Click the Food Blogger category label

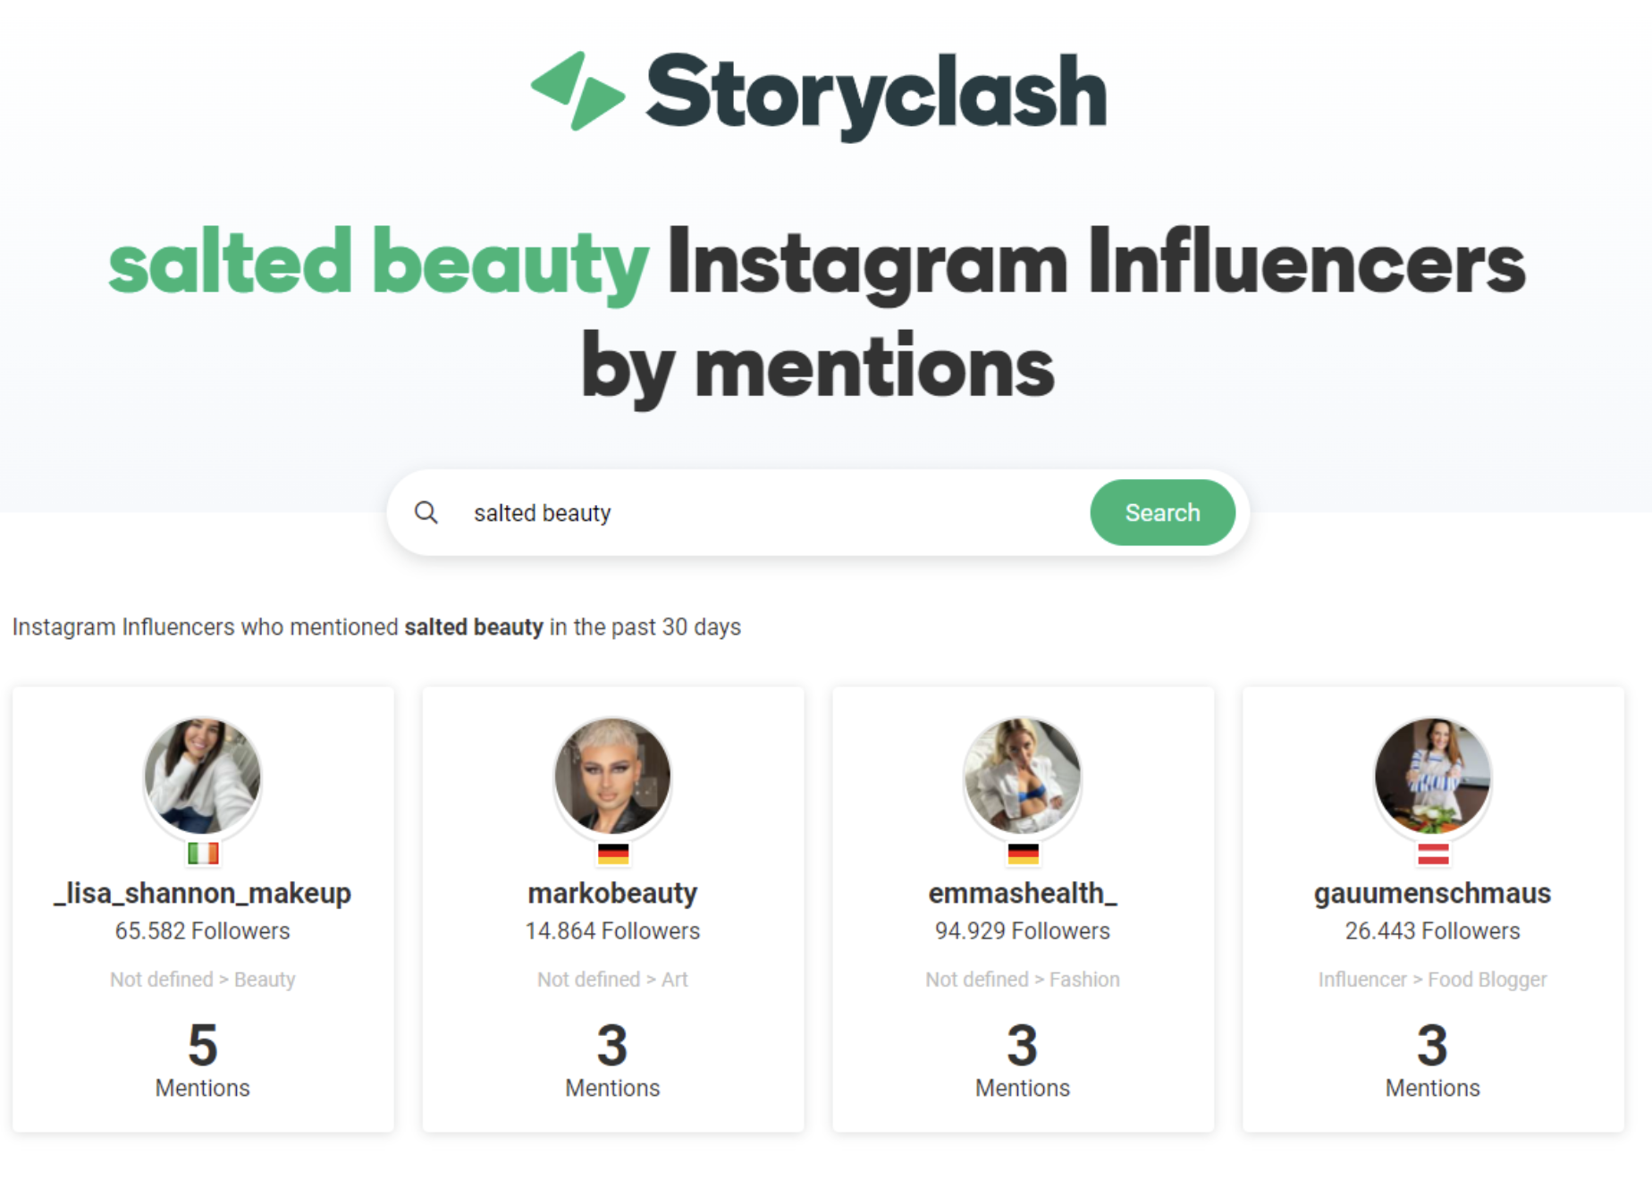click(1488, 979)
